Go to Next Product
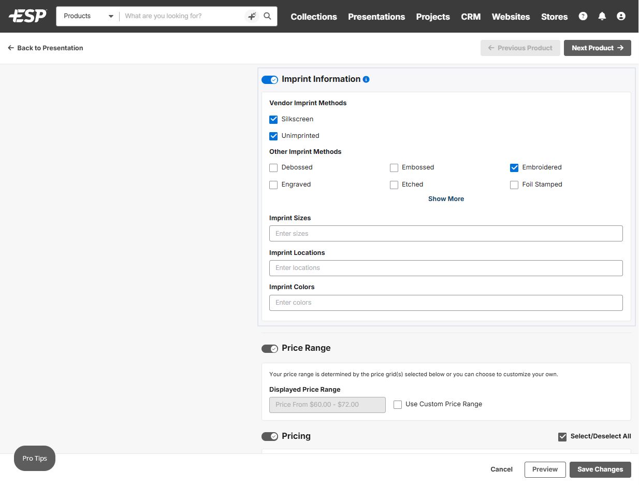This screenshot has height=485, width=639. (x=597, y=48)
